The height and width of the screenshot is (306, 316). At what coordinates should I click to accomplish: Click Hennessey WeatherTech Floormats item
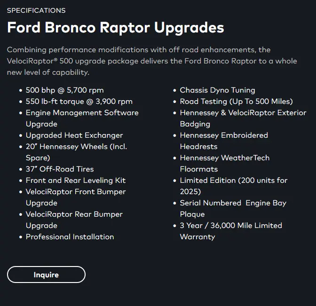click(225, 164)
